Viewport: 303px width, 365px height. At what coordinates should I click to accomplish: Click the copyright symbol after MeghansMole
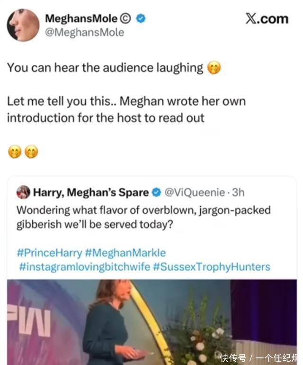coord(125,19)
